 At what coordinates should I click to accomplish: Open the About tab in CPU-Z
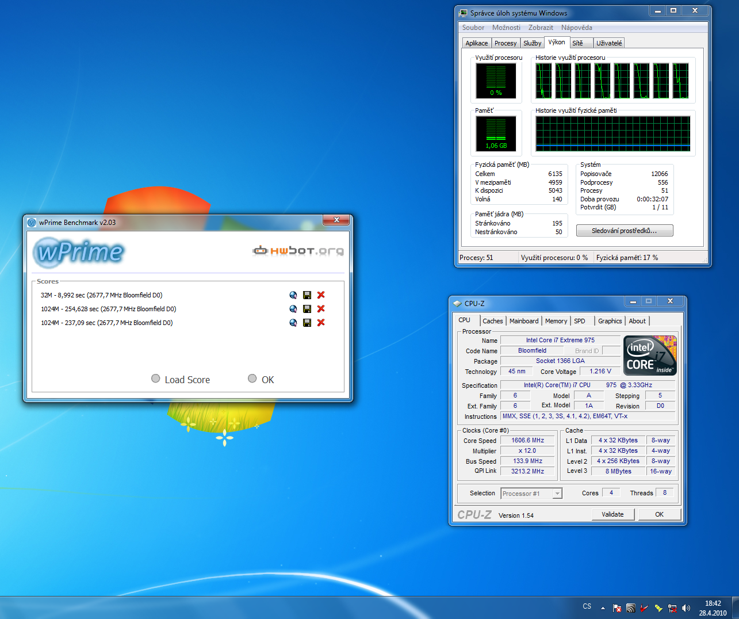pos(637,321)
